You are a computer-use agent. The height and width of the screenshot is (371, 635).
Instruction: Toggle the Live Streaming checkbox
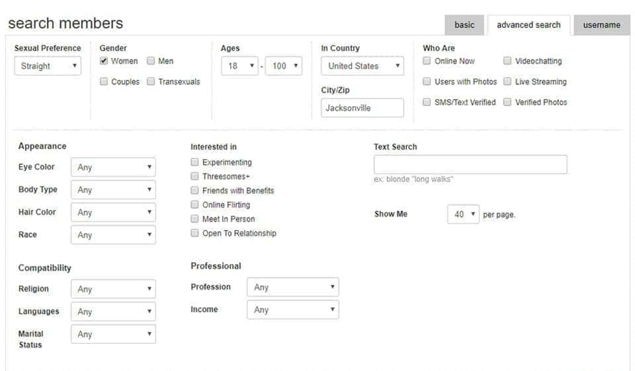tap(507, 81)
